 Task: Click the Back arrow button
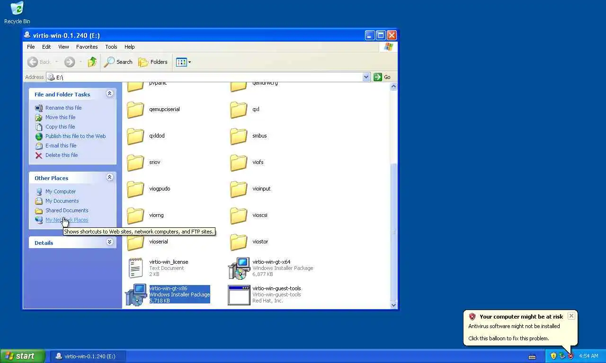click(x=39, y=62)
